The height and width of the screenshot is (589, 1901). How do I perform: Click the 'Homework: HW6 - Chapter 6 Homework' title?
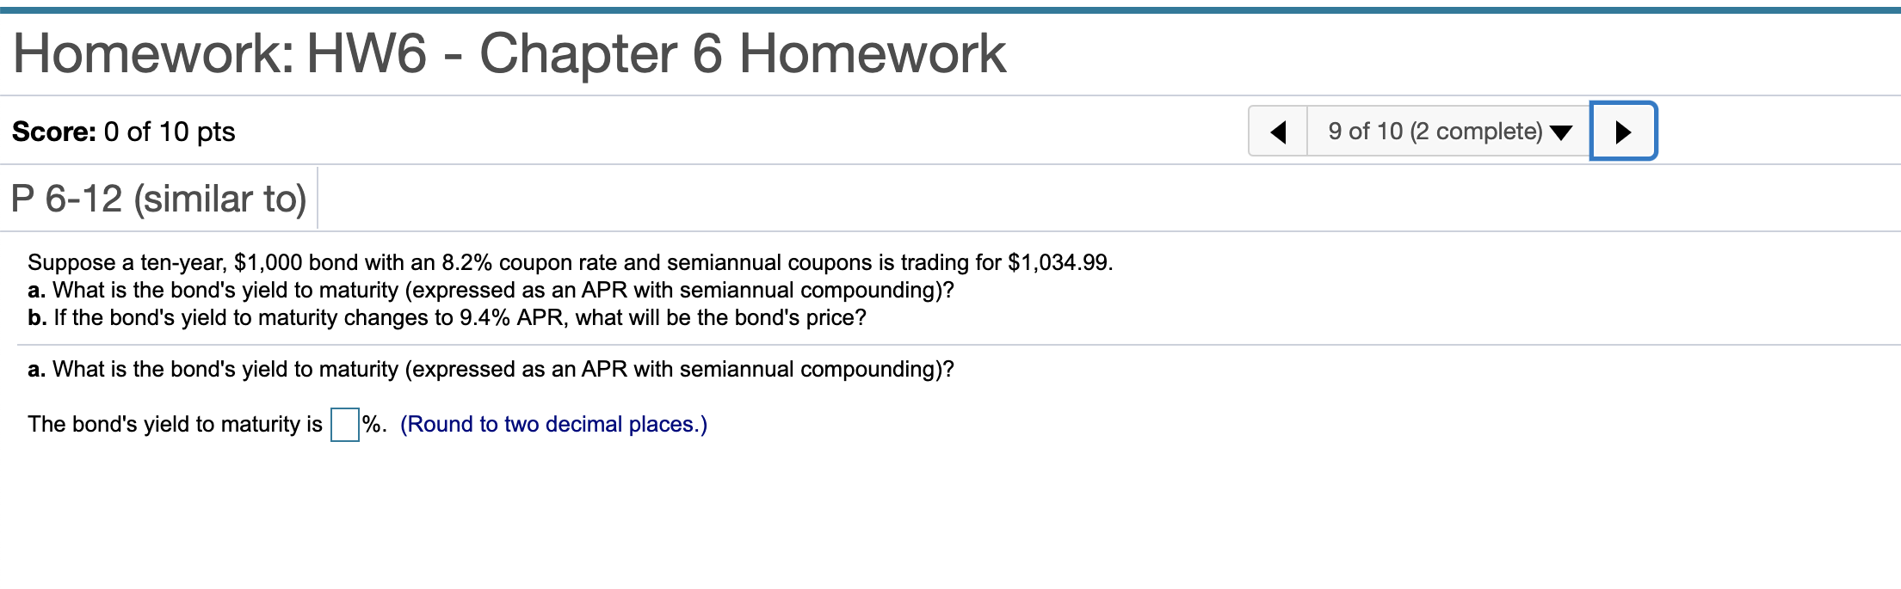point(509,53)
